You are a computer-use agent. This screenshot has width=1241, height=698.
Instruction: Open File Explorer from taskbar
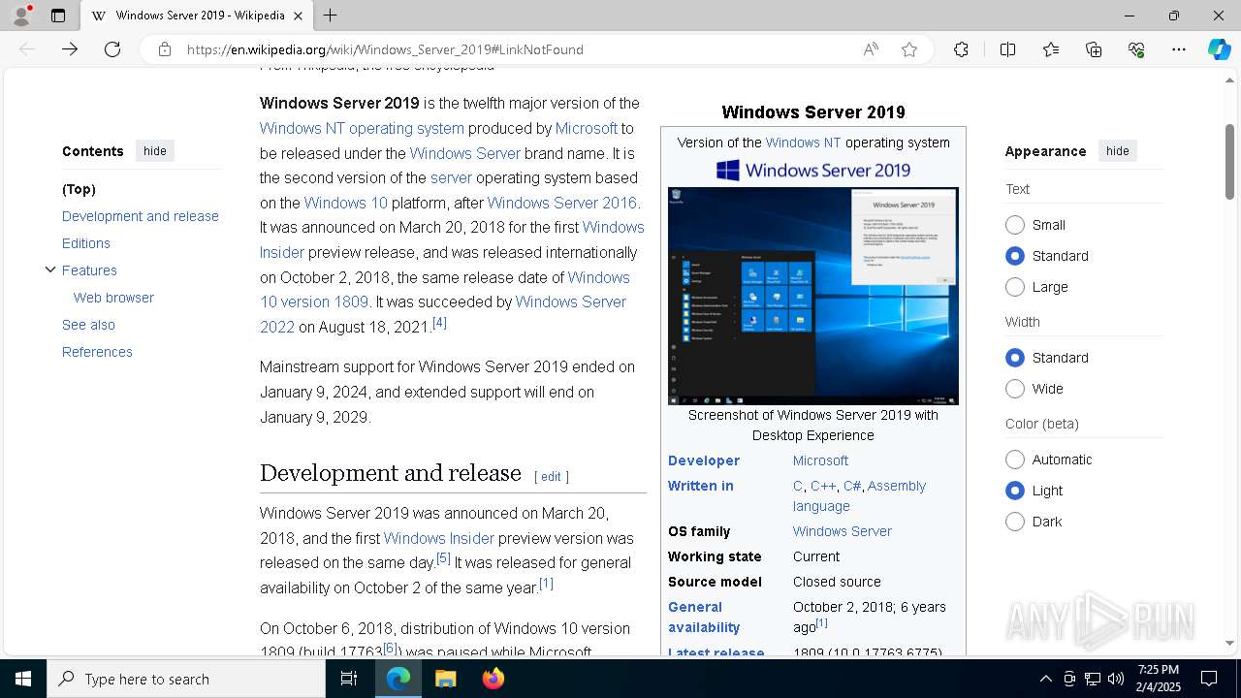445,679
